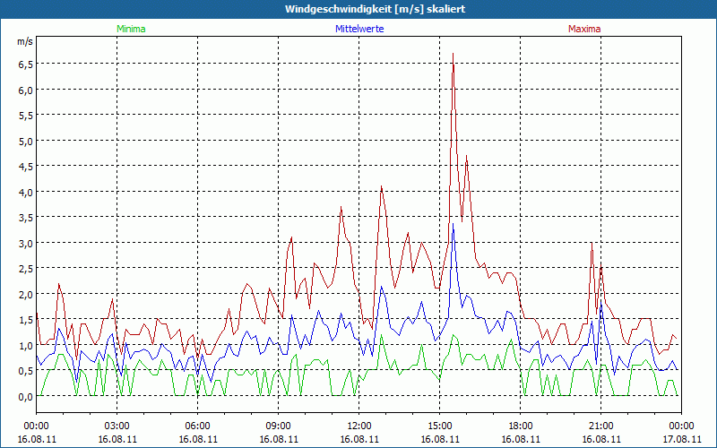The image size is (717, 448).
Task: Click the 09:00 time axis label
Action: pyautogui.click(x=278, y=426)
